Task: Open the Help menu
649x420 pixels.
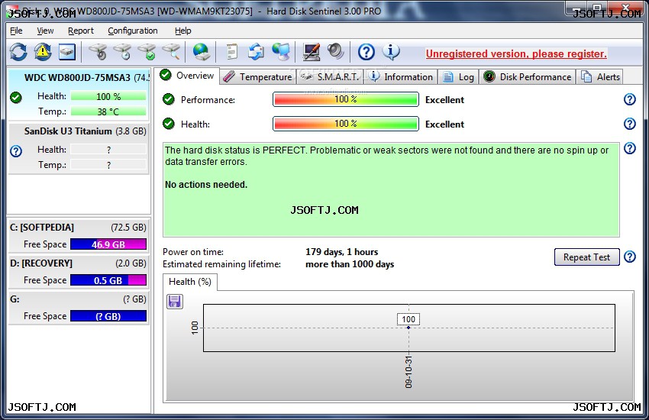Action: (x=182, y=31)
